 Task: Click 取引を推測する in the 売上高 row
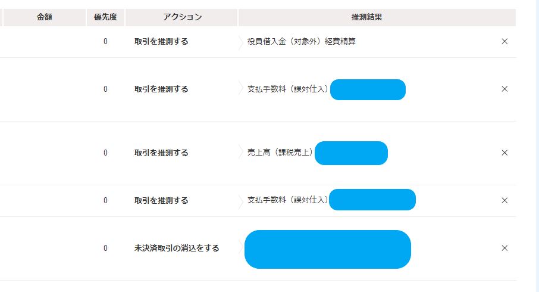click(161, 153)
